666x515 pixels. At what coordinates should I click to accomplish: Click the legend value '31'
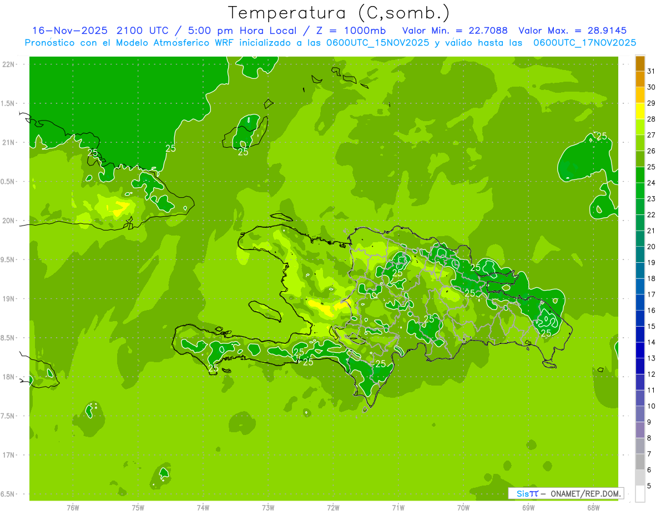pos(652,71)
